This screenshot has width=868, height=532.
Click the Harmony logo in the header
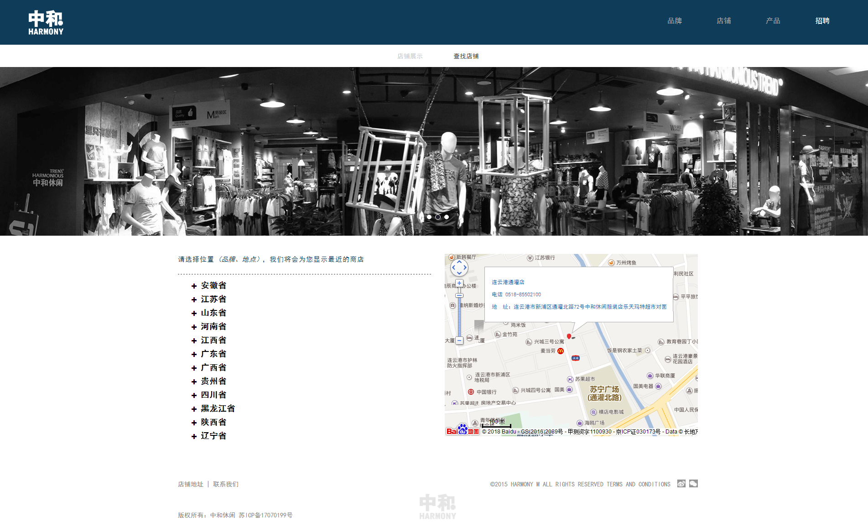click(x=46, y=22)
